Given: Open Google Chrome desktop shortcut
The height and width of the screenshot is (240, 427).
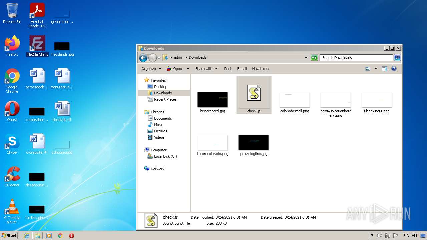Looking at the screenshot, I should (x=12, y=81).
